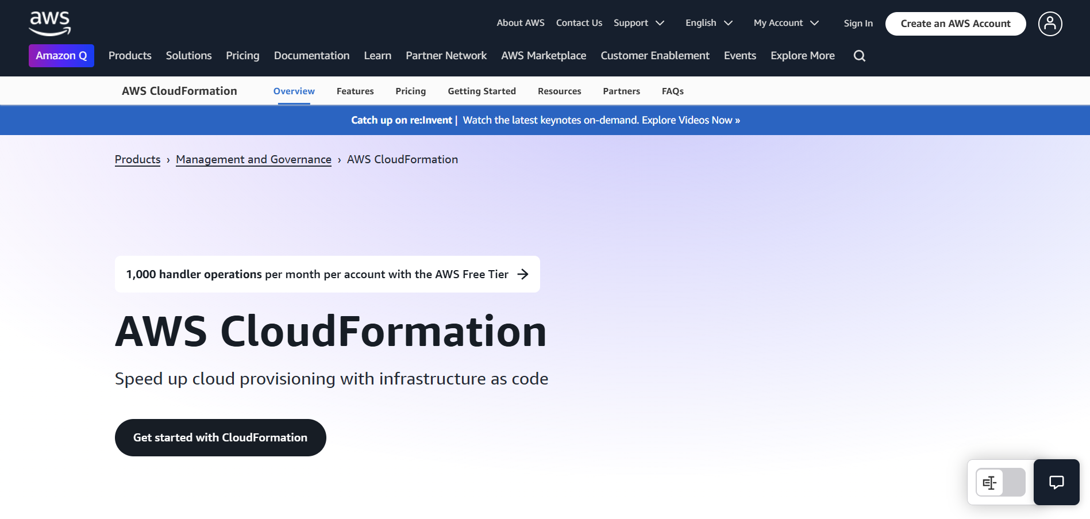Click Get started with CloudFormation button
The image size is (1090, 519).
(220, 437)
